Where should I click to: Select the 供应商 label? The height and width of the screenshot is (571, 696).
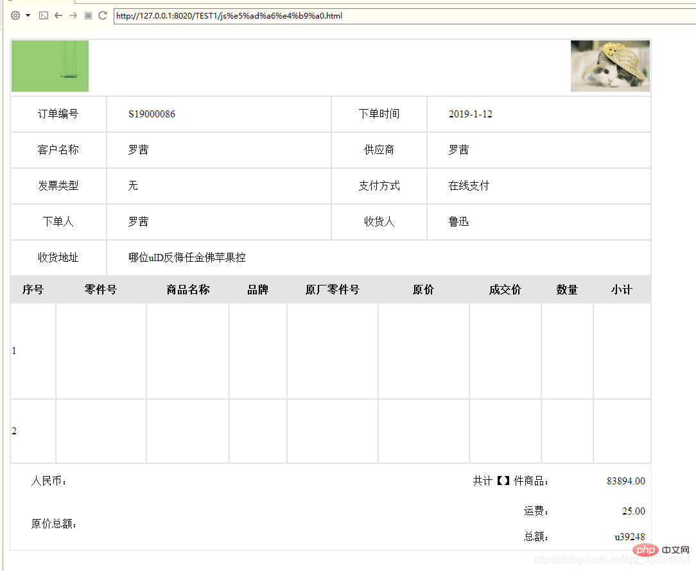(379, 150)
